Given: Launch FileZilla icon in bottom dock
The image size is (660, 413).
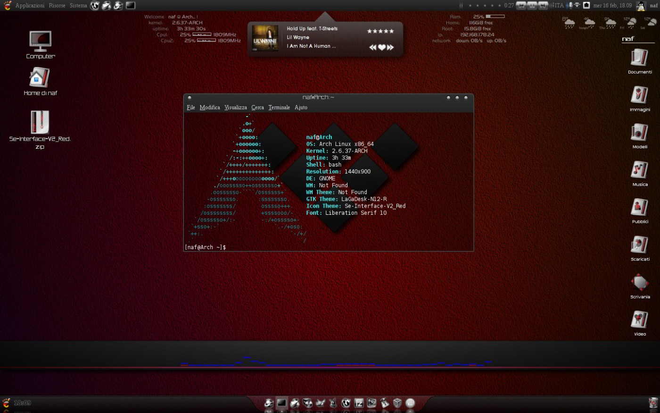Looking at the screenshot, I should (359, 403).
